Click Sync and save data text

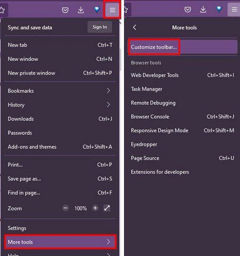(30, 28)
